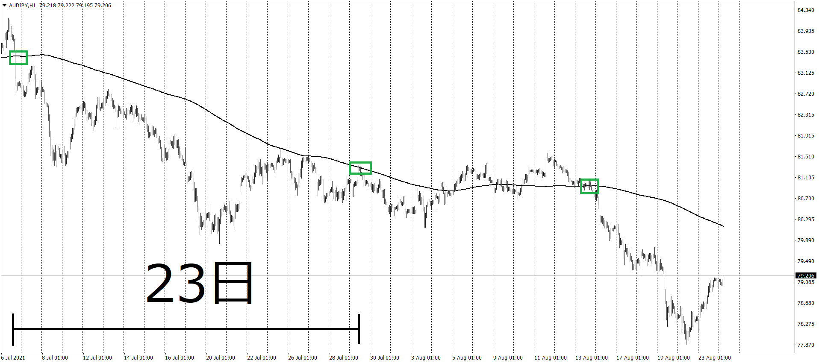The image size is (819, 363).
Task: Click the 81.510 price axis label
Action: tap(806, 157)
